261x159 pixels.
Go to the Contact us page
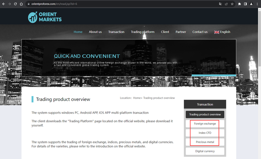pos(200,32)
